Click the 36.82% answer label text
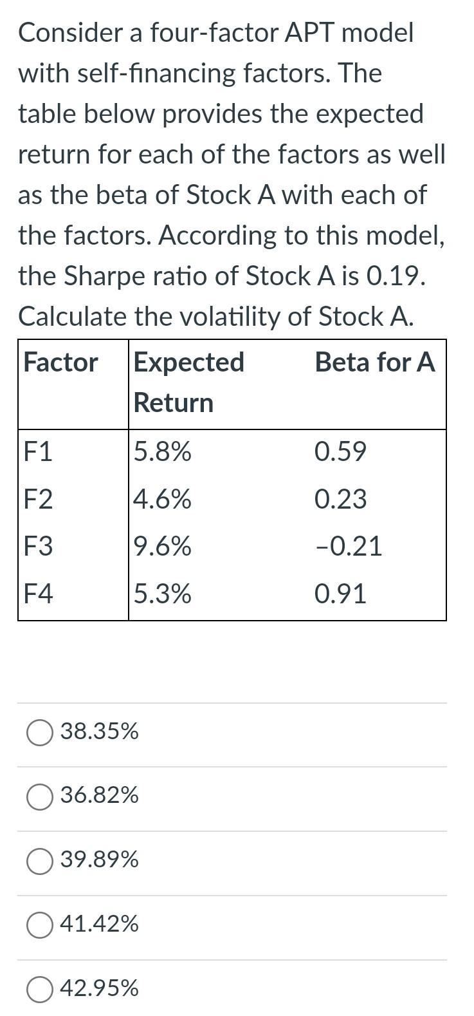Image resolution: width=474 pixels, height=1016 pixels. [100, 796]
